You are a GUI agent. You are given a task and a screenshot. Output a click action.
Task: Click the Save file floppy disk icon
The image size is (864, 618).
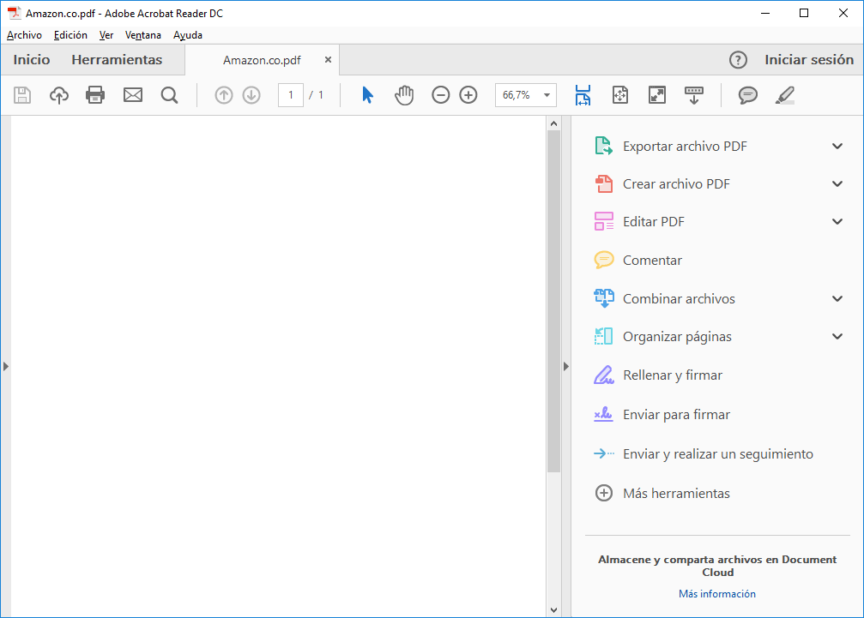coord(22,95)
